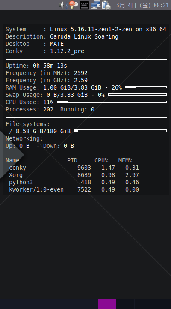Click the 'kworker/1:0-even' process name
The height and width of the screenshot is (309, 171).
(36, 189)
